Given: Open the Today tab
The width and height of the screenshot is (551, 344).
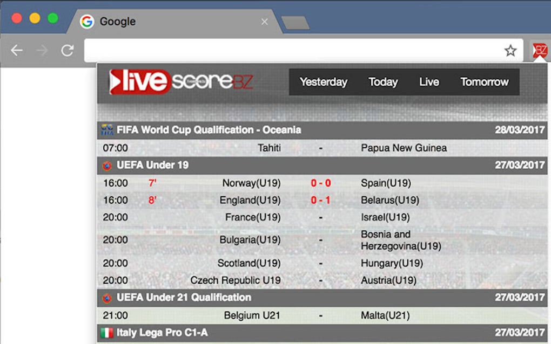Looking at the screenshot, I should coord(383,81).
